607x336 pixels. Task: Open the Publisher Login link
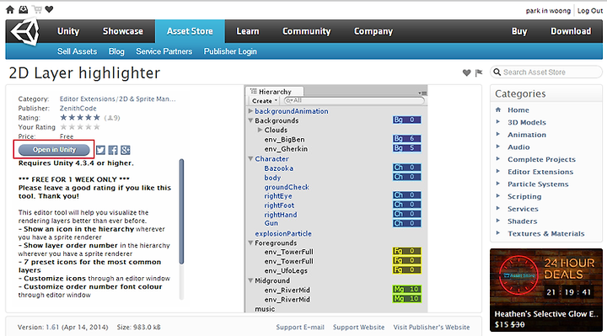point(230,51)
